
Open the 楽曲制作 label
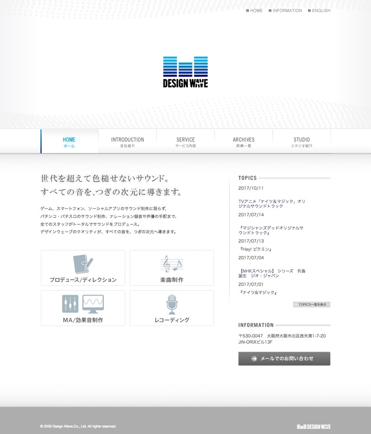pyautogui.click(x=172, y=280)
